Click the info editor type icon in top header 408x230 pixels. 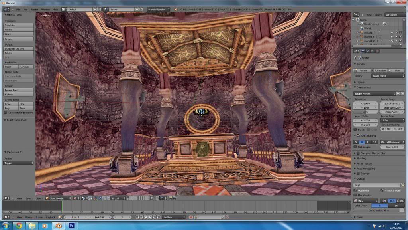coord(6,10)
